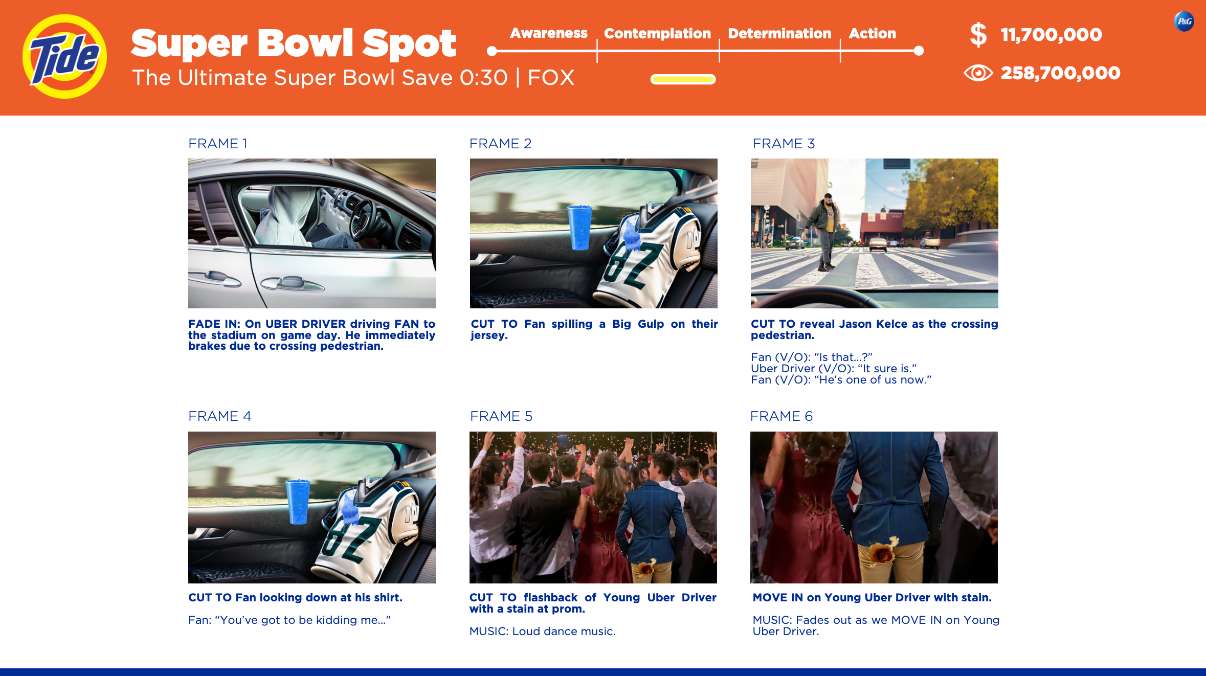Click the 'FADE IN: On UBER DRIVER' caption
The width and height of the screenshot is (1206, 676).
312,335
